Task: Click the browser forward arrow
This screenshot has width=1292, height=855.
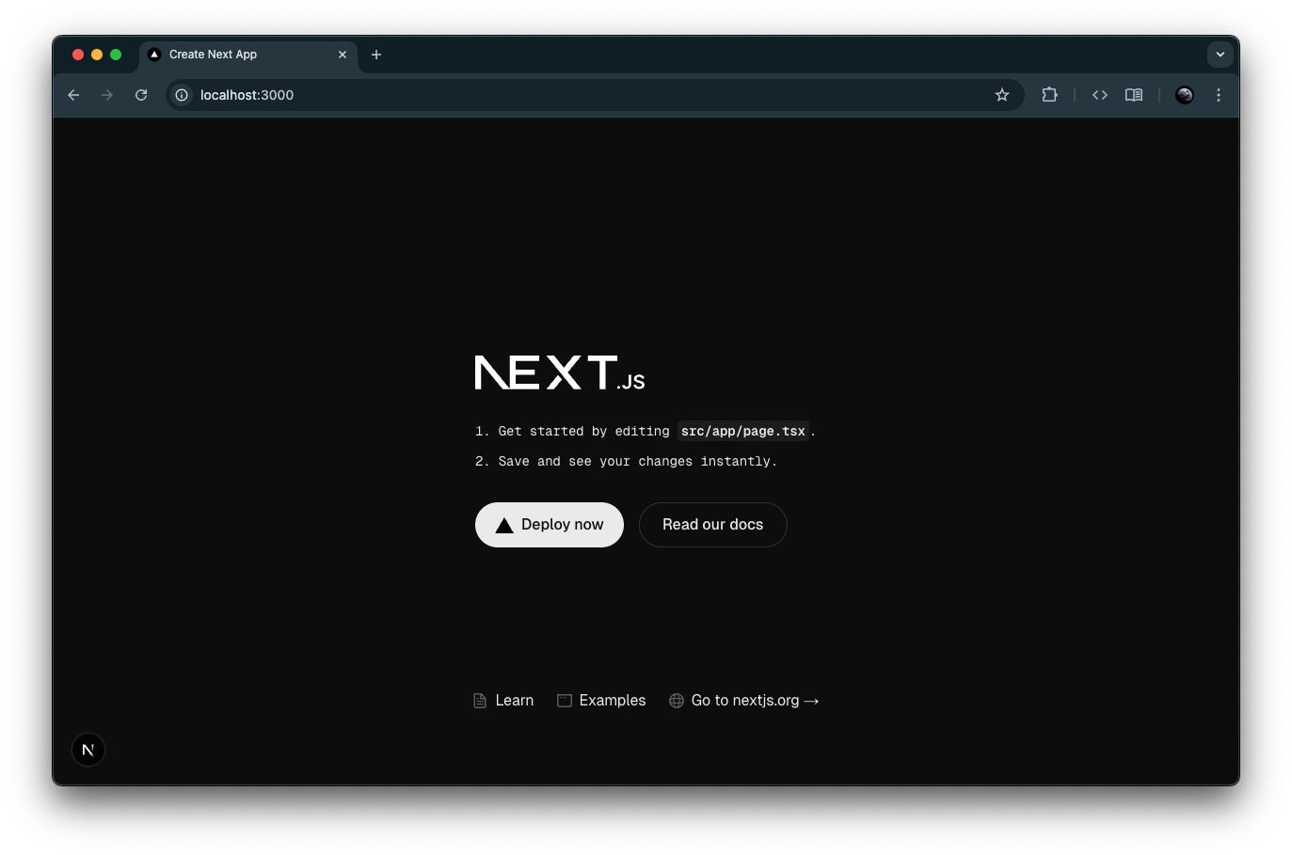Action: click(107, 95)
